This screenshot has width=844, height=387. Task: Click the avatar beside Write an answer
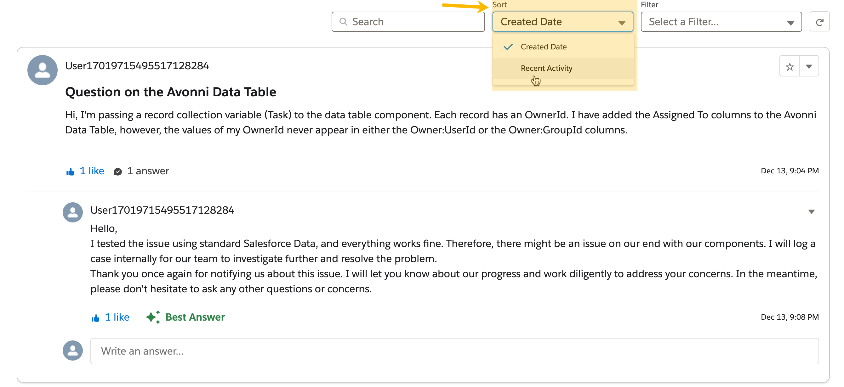(72, 351)
